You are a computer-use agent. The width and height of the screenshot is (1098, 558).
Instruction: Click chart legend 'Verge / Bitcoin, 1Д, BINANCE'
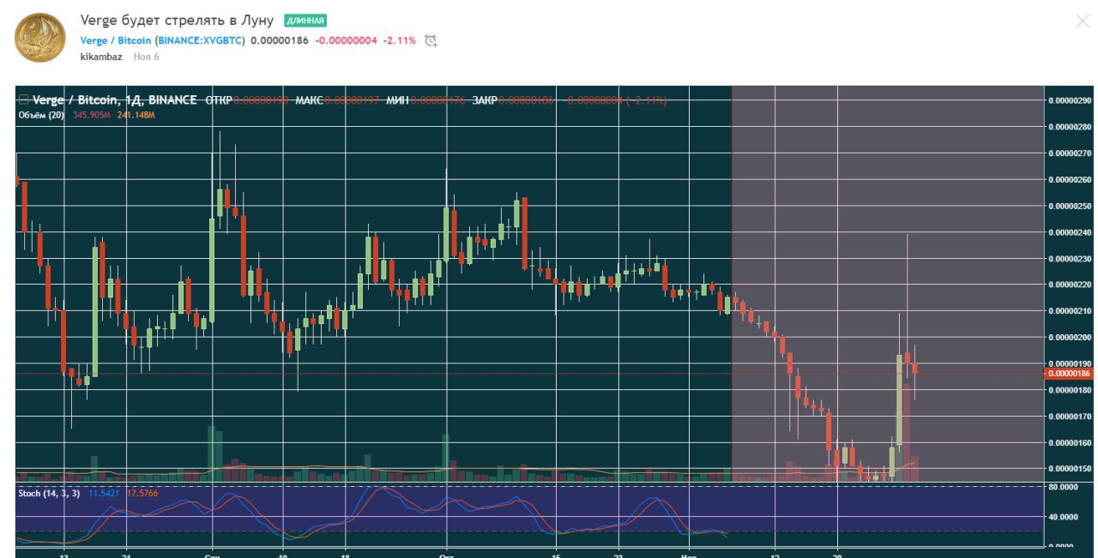pyautogui.click(x=114, y=100)
